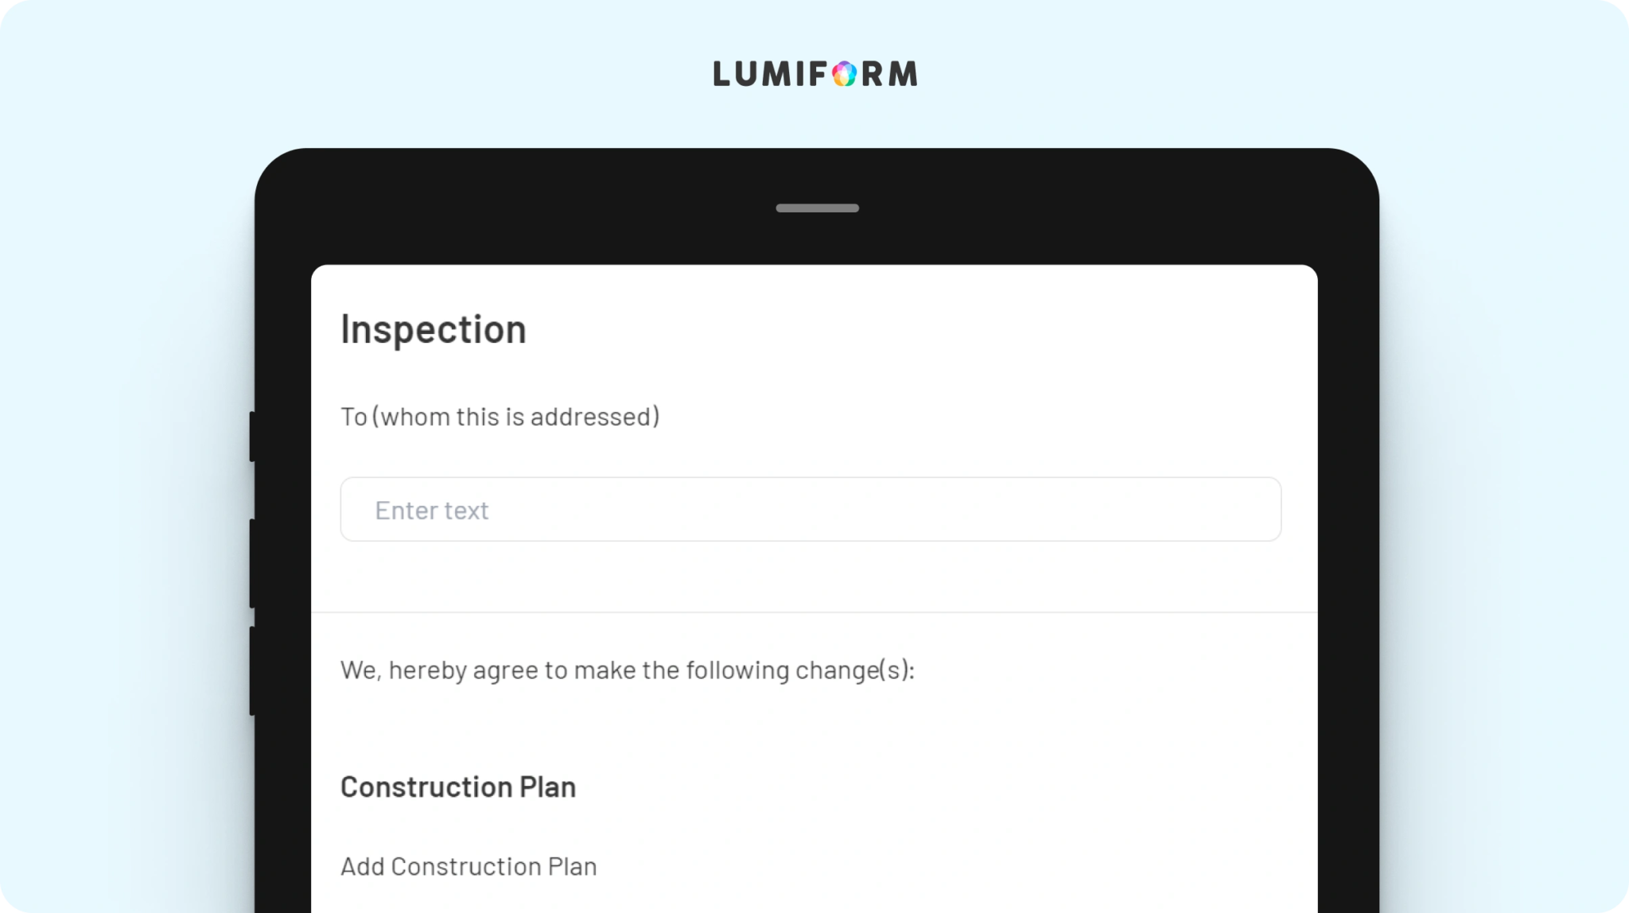Screen dimensions: 1629x913
Task: Tap the lowest side button on the tablet
Action: [x=252, y=670]
